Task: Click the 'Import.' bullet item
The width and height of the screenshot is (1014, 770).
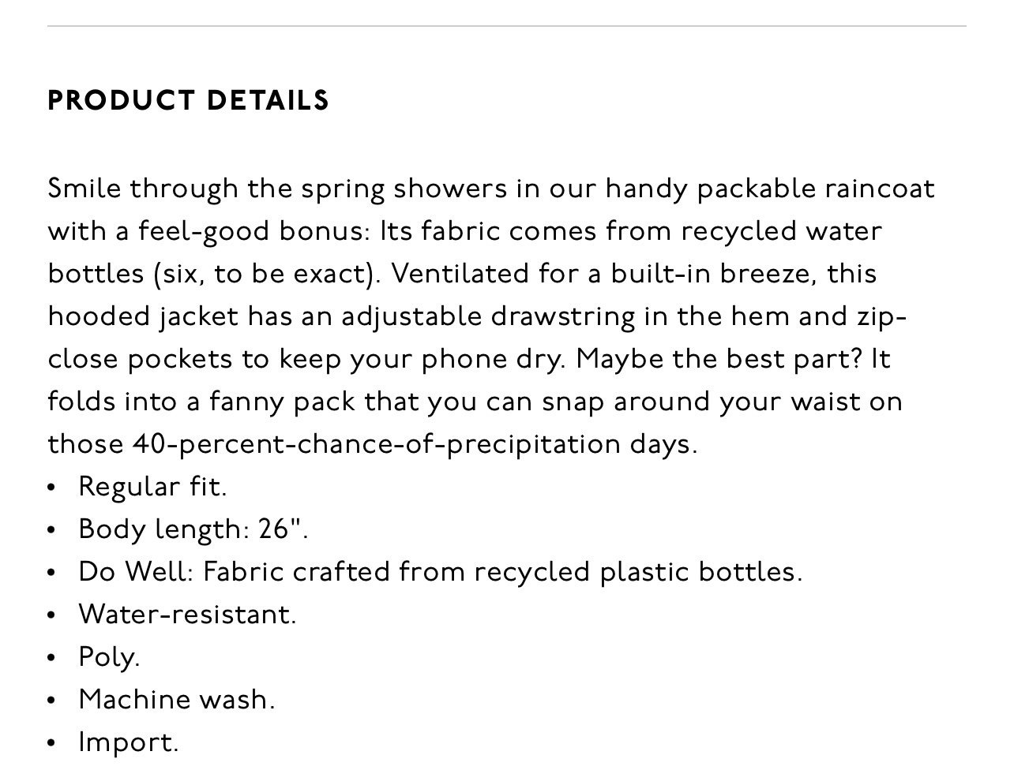Action: click(x=129, y=742)
